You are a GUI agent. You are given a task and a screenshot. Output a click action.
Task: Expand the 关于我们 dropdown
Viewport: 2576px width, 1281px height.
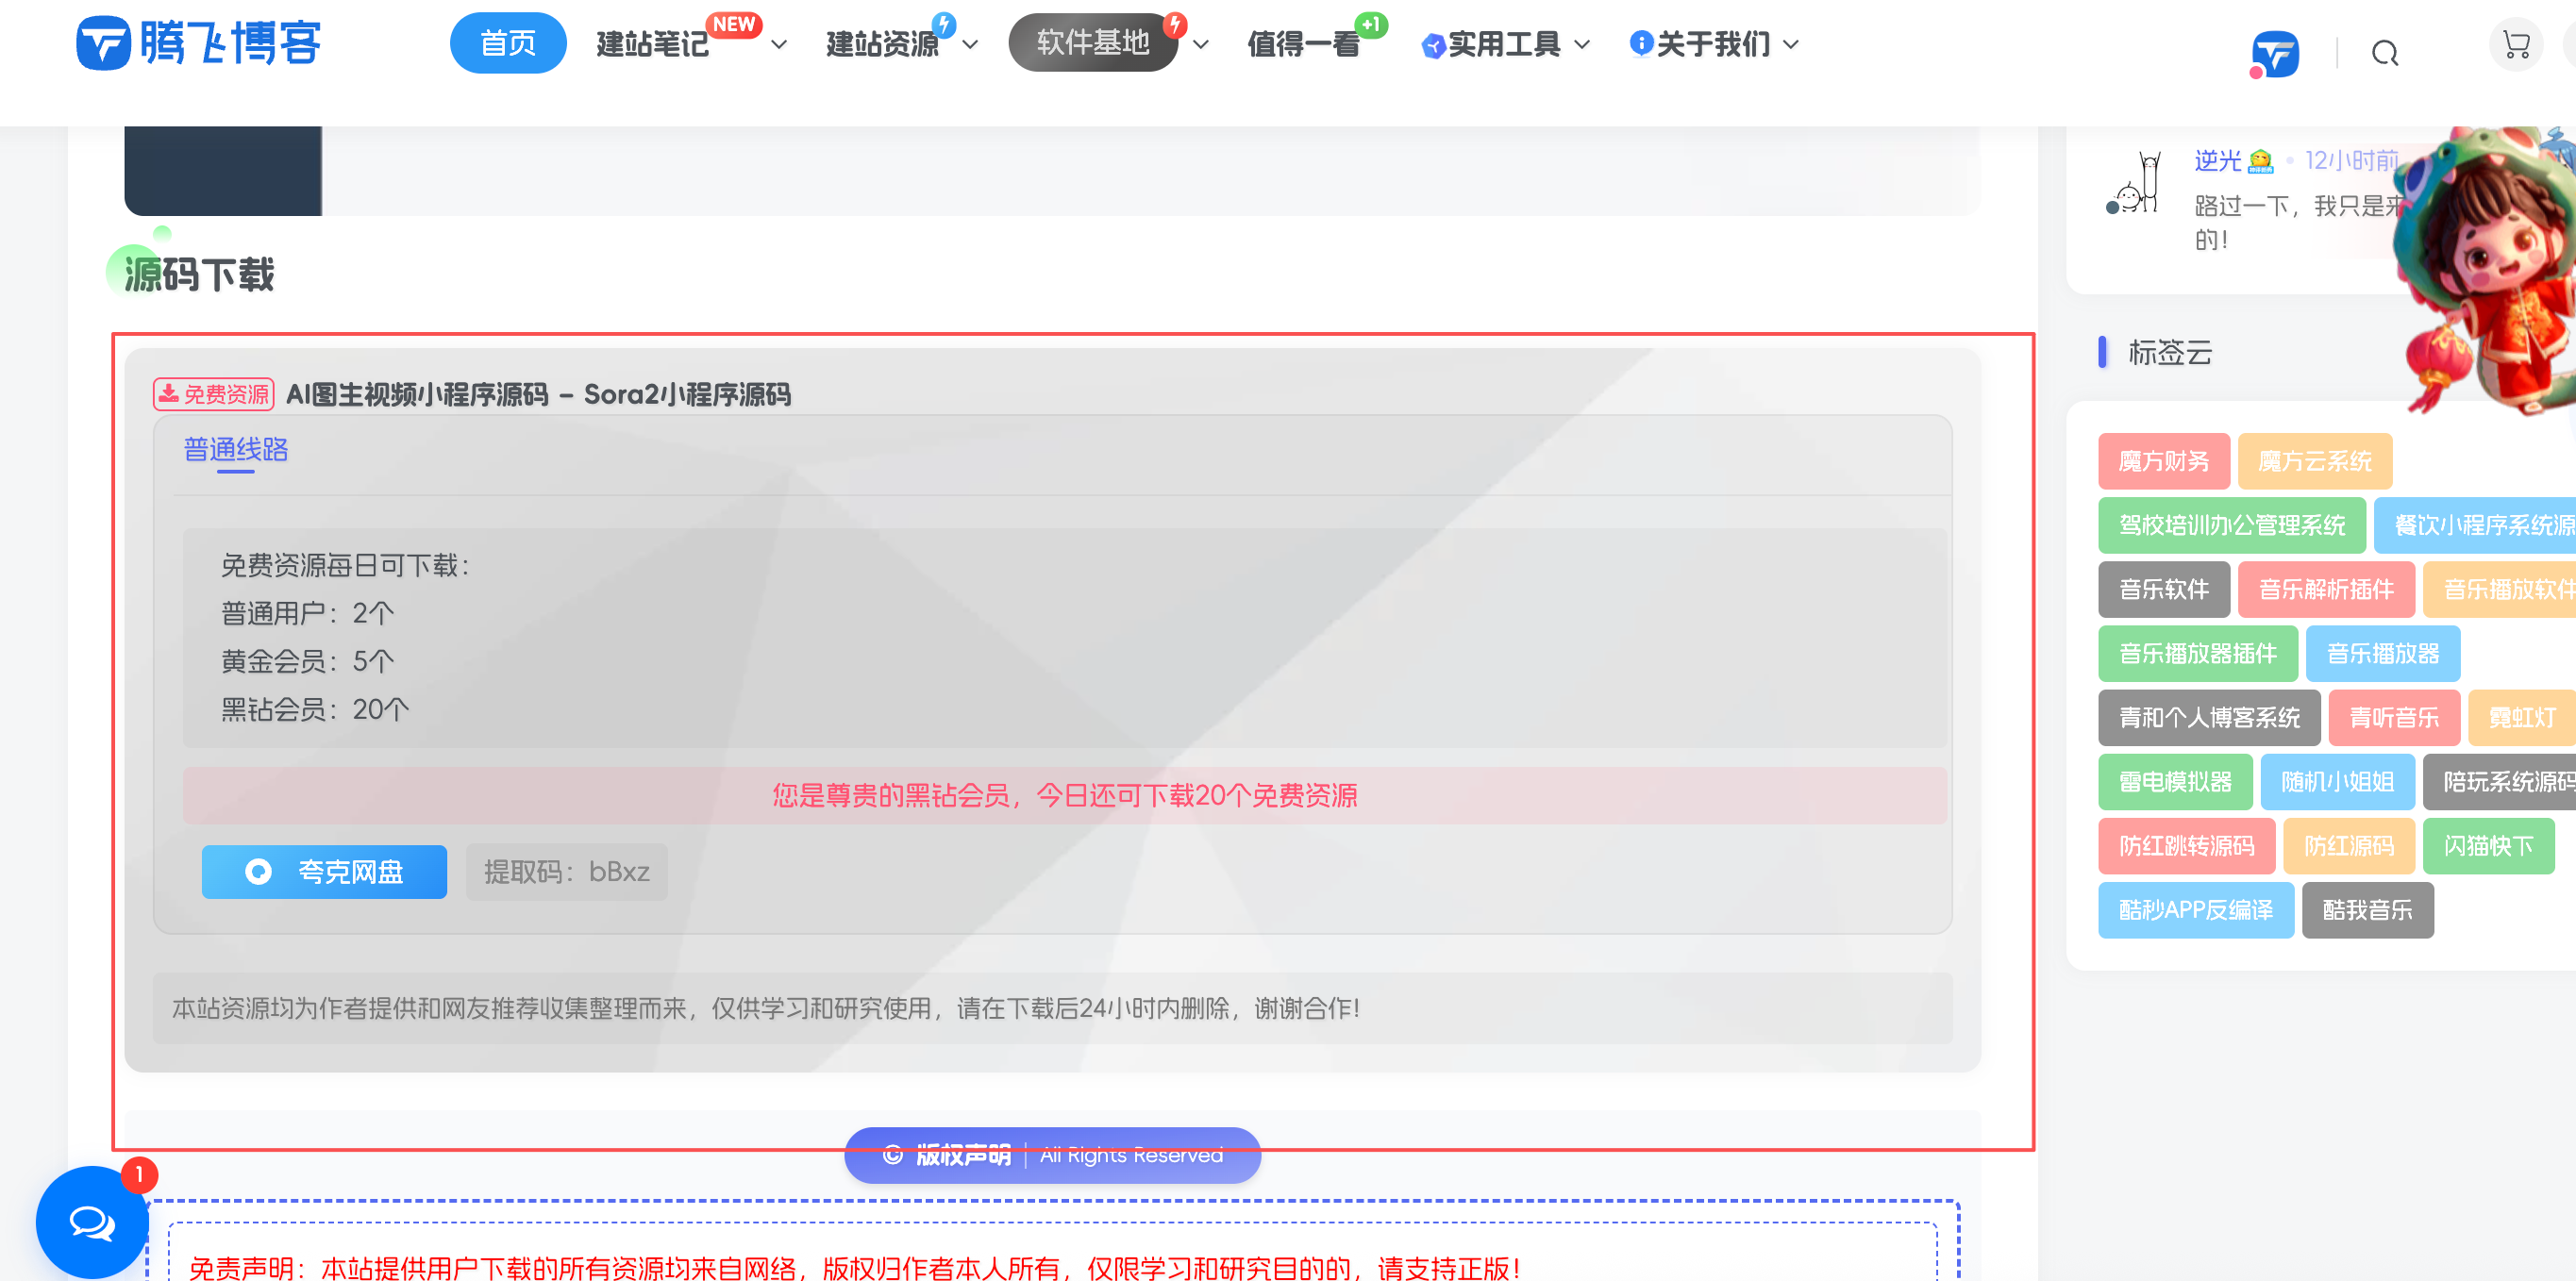(x=1790, y=46)
